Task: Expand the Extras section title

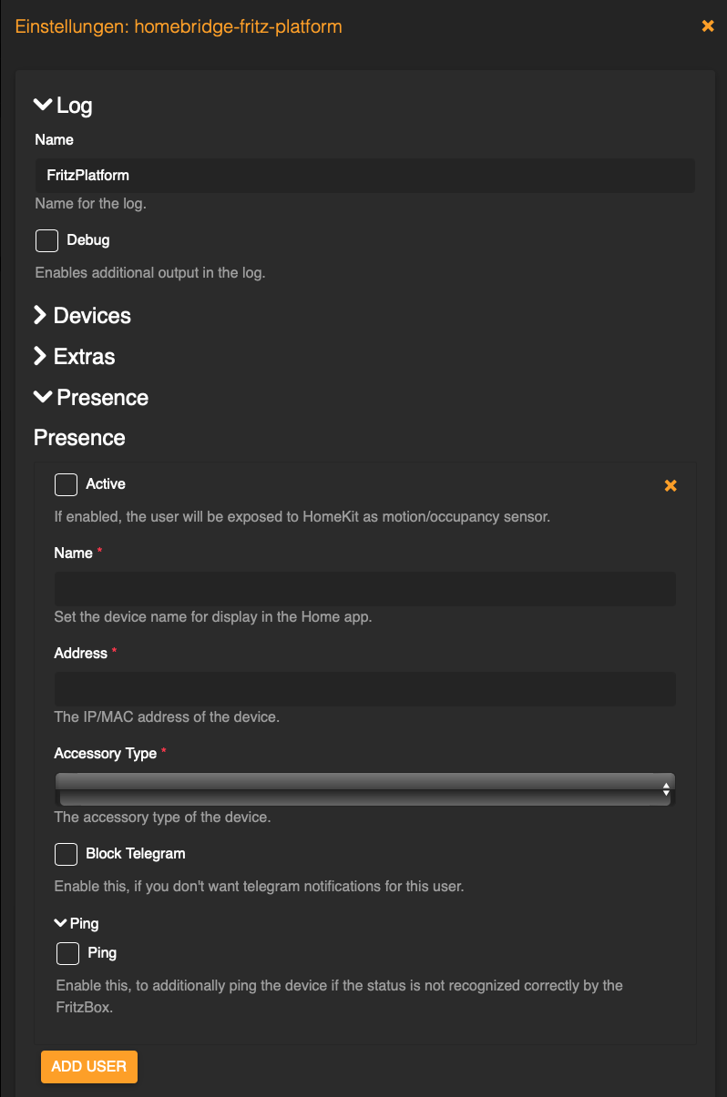Action: point(84,357)
